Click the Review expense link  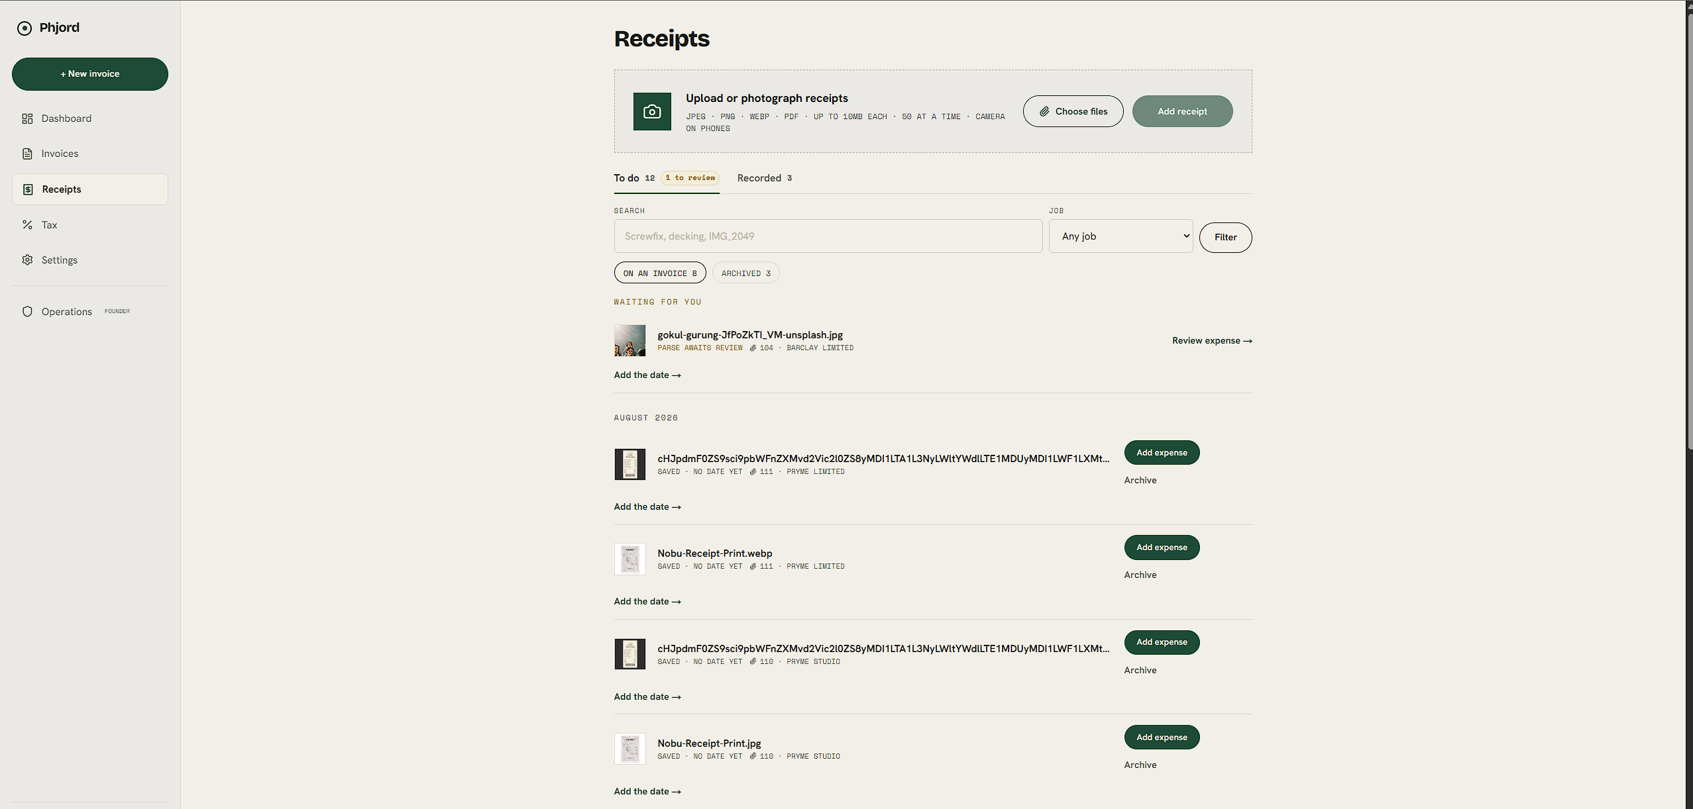pos(1212,340)
